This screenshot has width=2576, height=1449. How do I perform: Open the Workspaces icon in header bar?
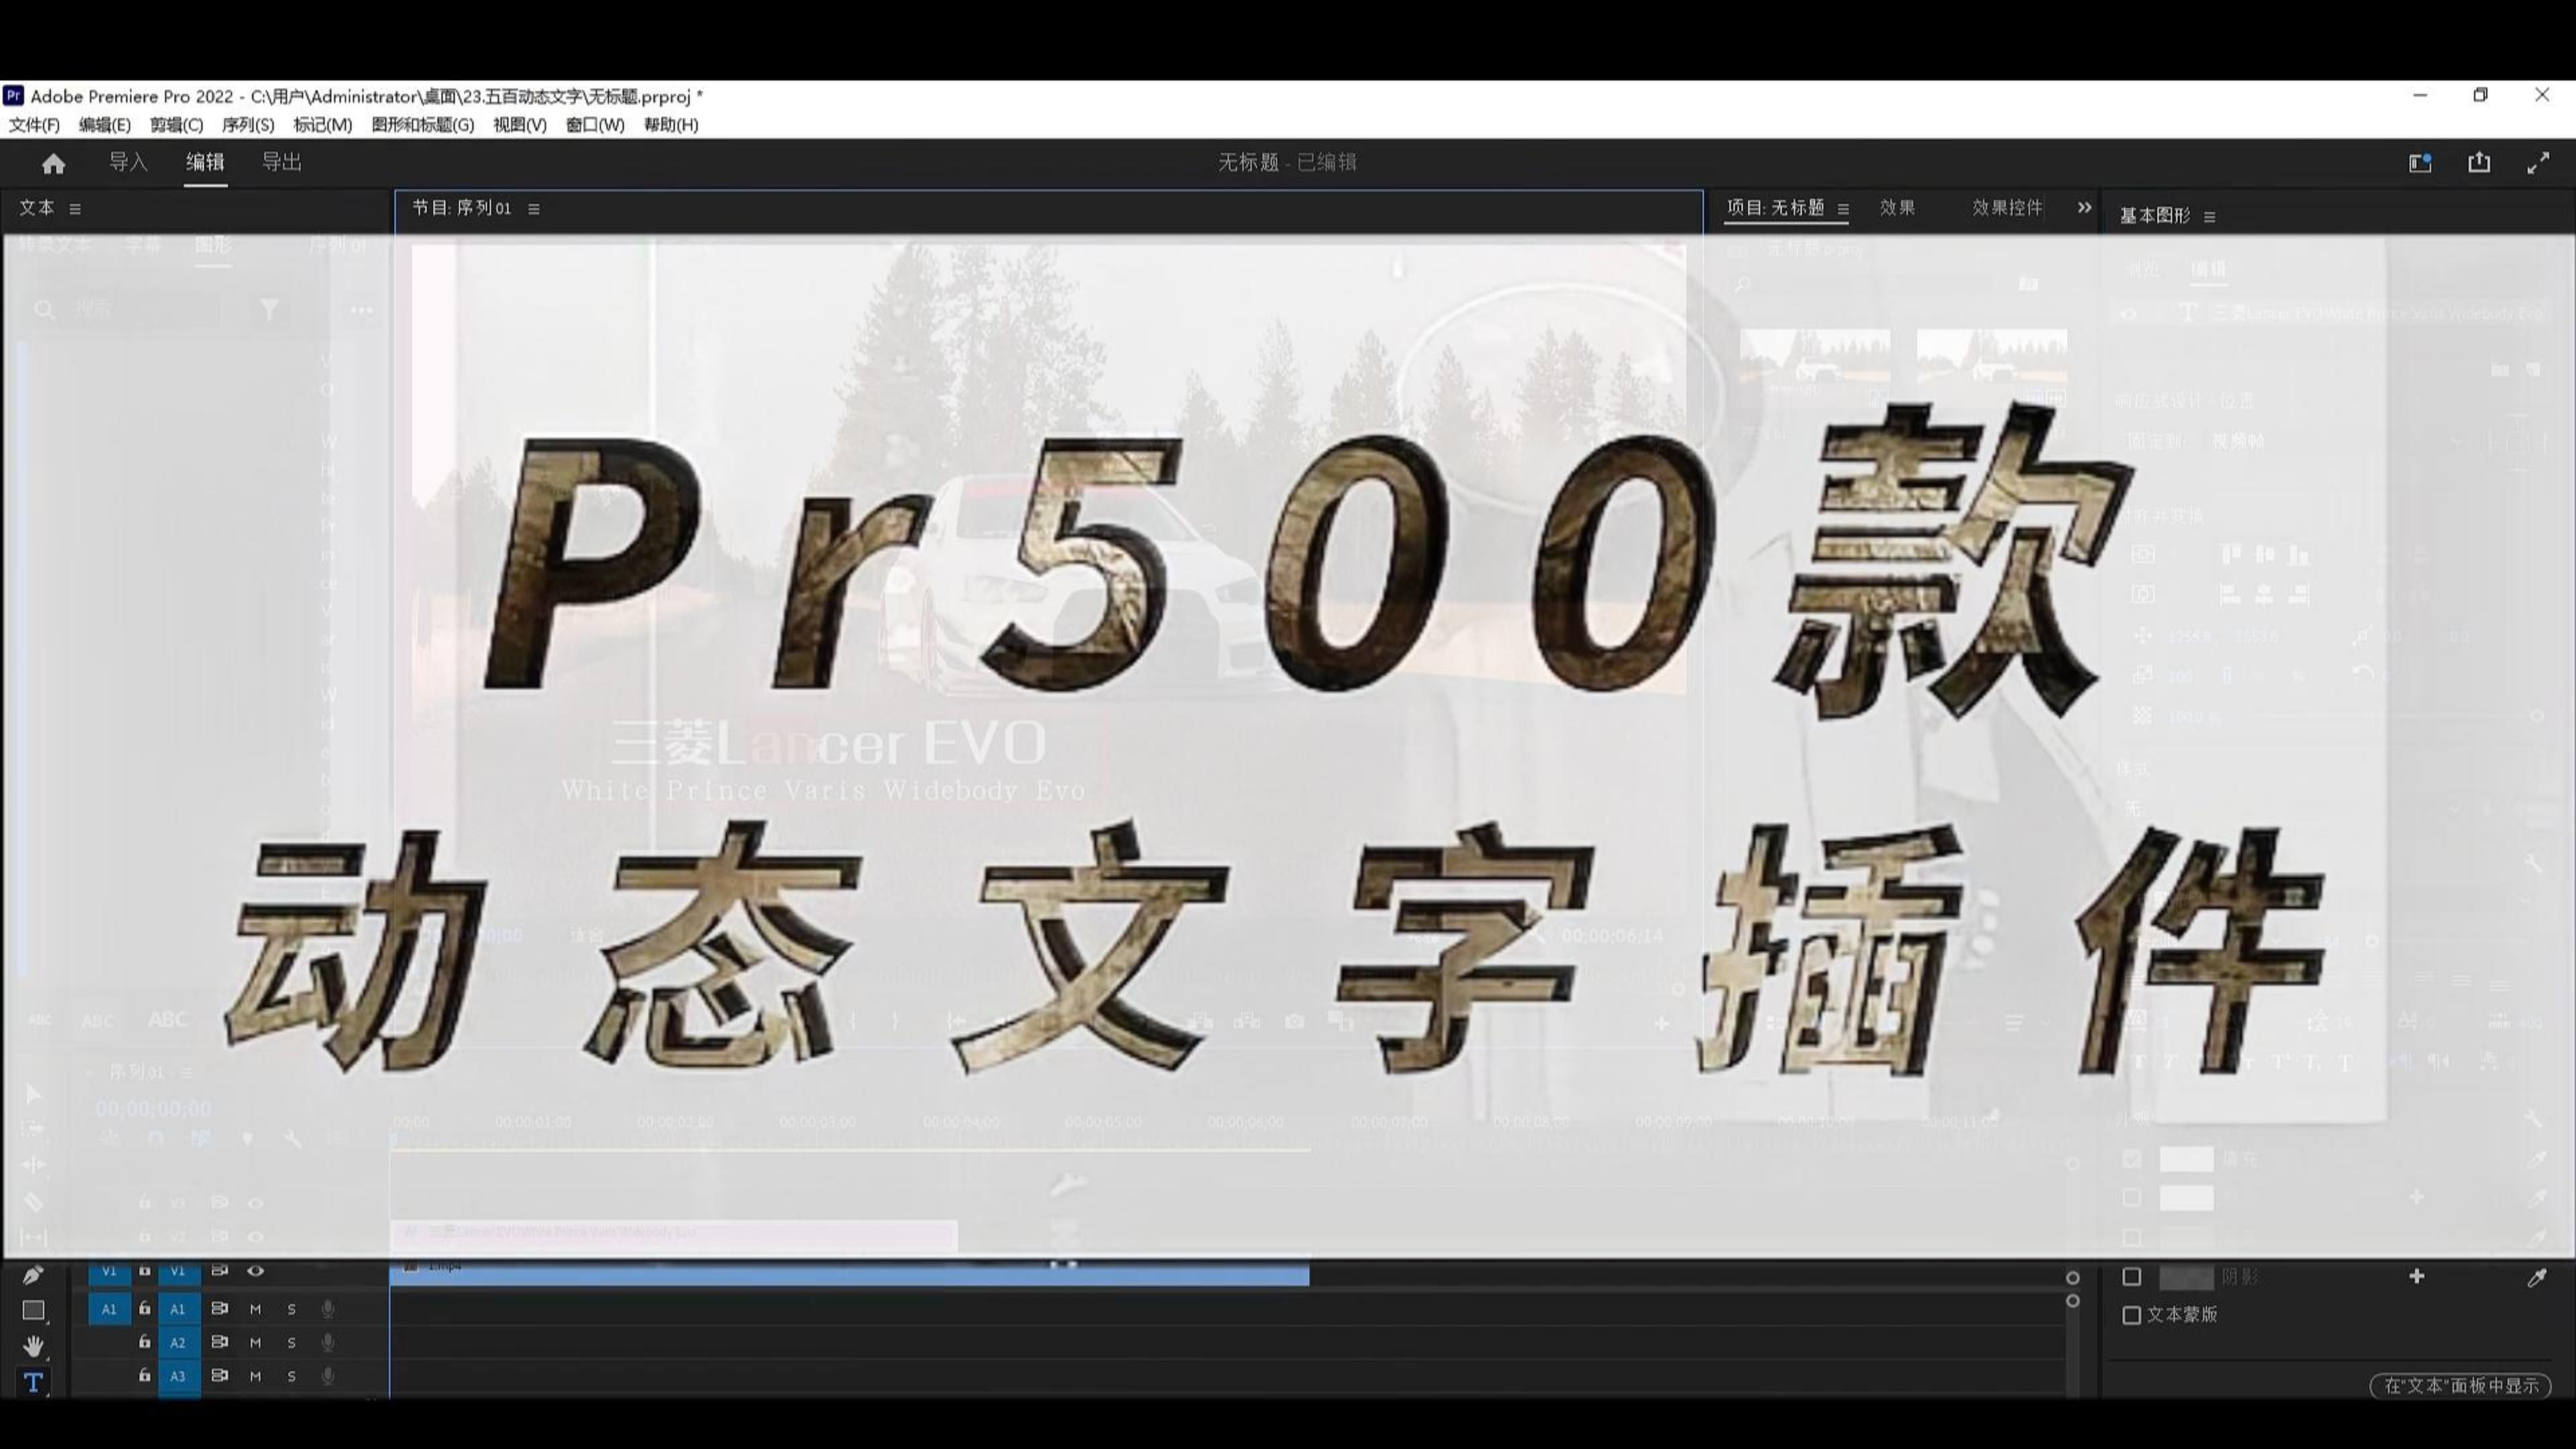(2420, 163)
